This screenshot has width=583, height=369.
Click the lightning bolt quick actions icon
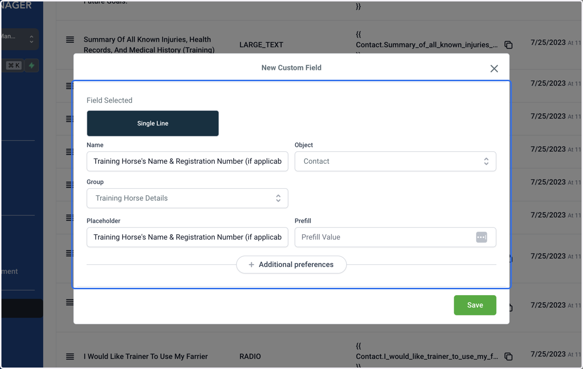point(32,65)
